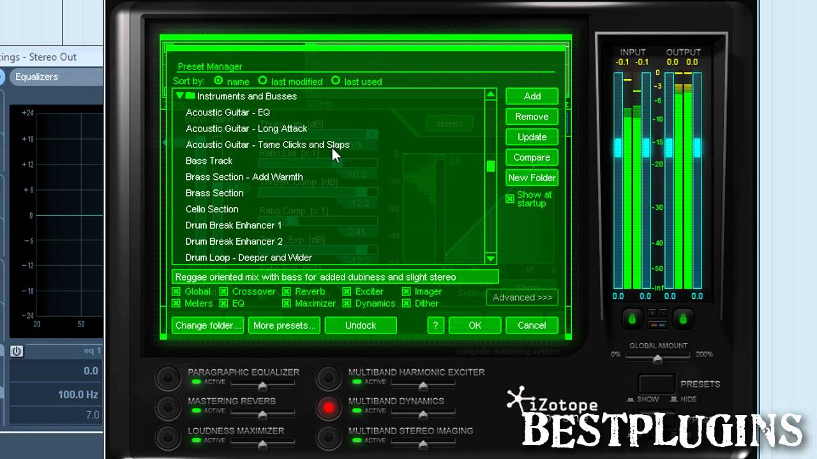Select preset Acoustic Guitar - EQ
Viewport: 817px width, 459px height.
228,112
